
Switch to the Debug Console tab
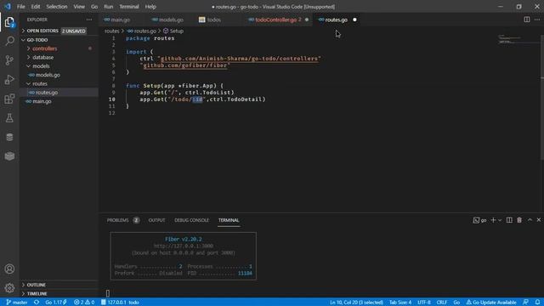click(191, 220)
